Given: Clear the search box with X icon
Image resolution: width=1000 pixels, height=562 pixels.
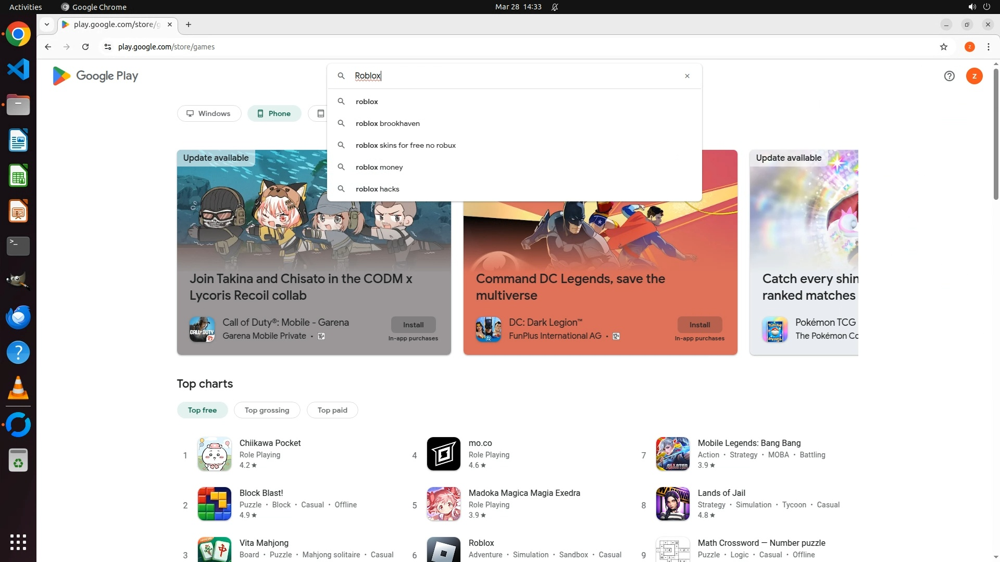Looking at the screenshot, I should point(687,76).
